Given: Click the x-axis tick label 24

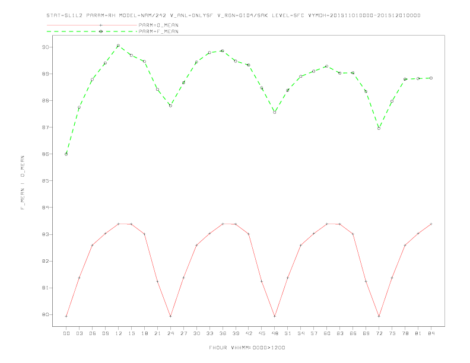Looking at the screenshot, I should [170, 333].
